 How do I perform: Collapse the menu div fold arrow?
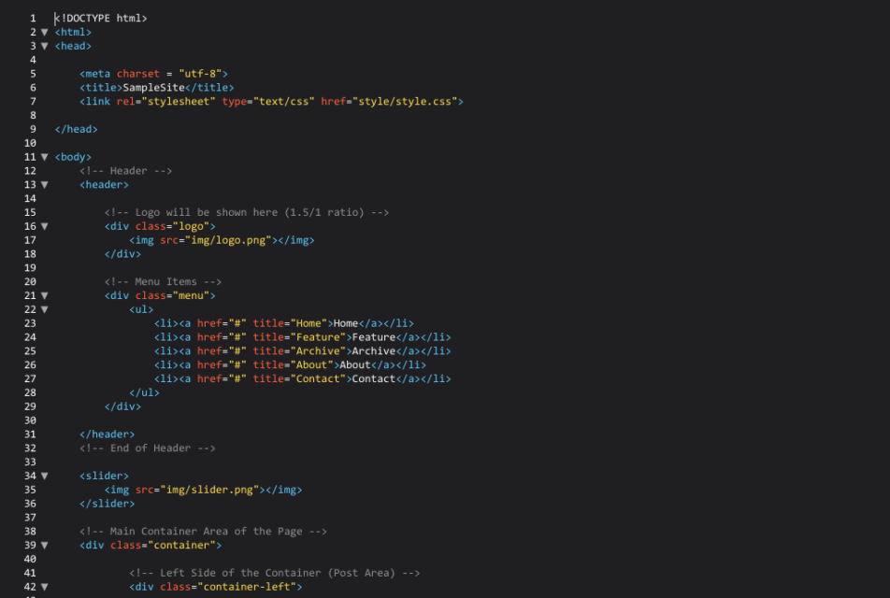click(44, 294)
